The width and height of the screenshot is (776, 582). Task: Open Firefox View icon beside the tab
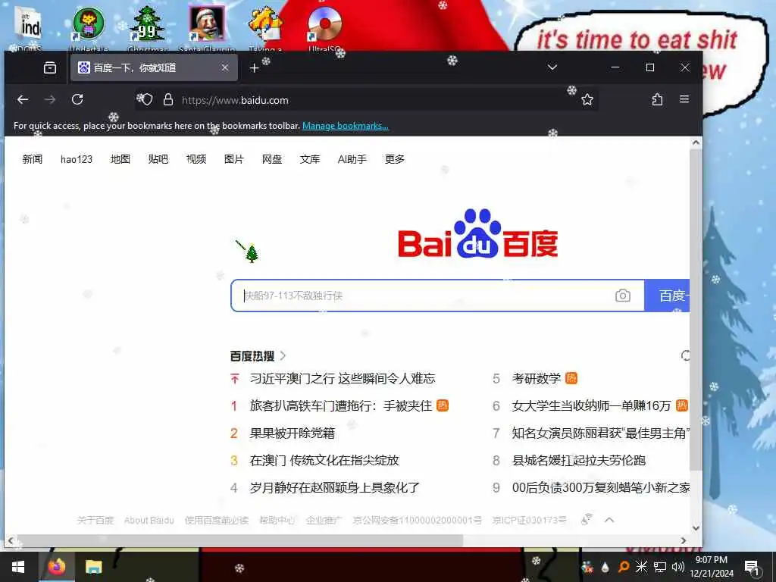click(x=50, y=67)
